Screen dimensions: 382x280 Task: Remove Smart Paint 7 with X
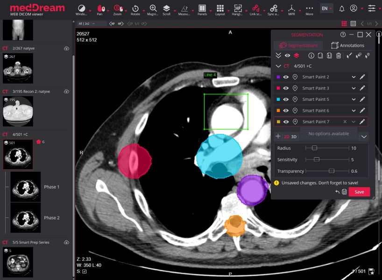coord(345,122)
